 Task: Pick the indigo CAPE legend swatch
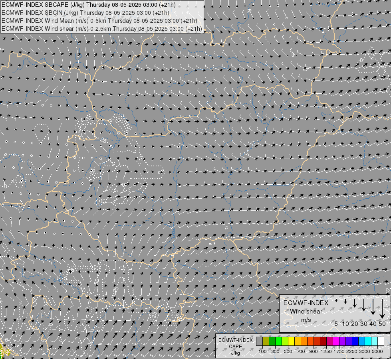point(349,341)
